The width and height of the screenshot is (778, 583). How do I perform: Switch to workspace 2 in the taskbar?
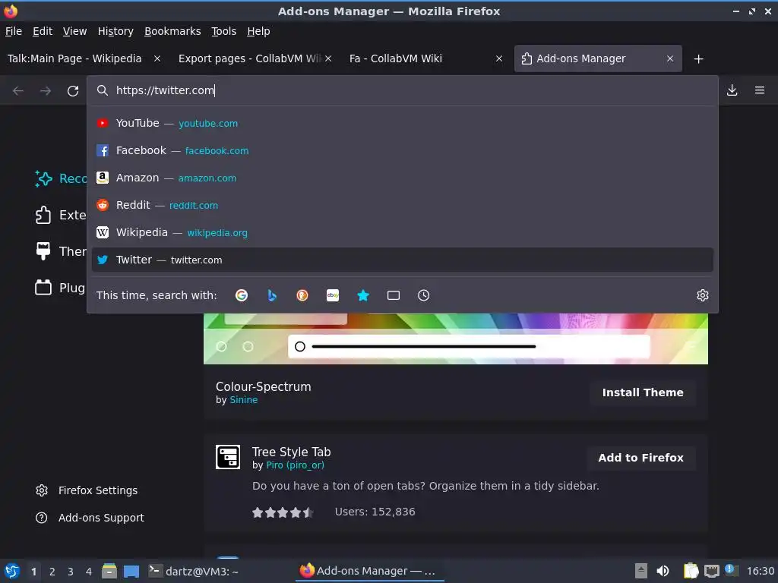52,572
